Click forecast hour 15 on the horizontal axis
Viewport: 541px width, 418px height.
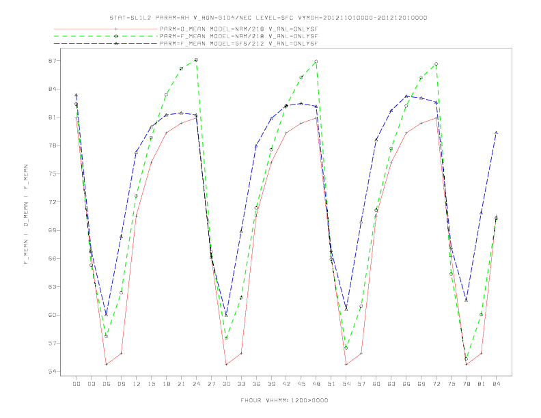151,384
